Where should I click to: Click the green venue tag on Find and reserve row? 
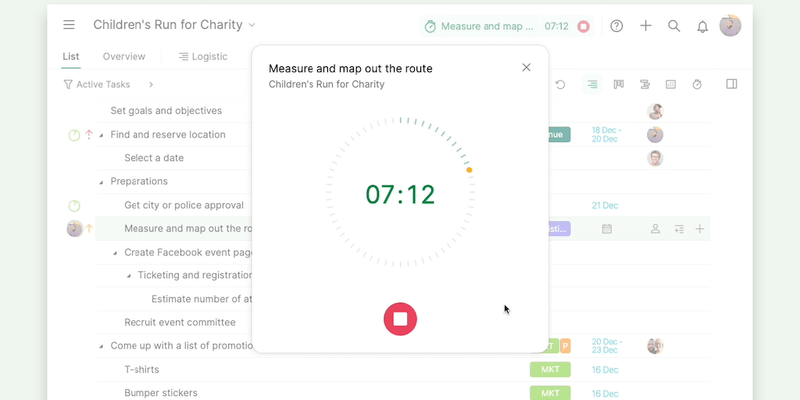point(559,134)
